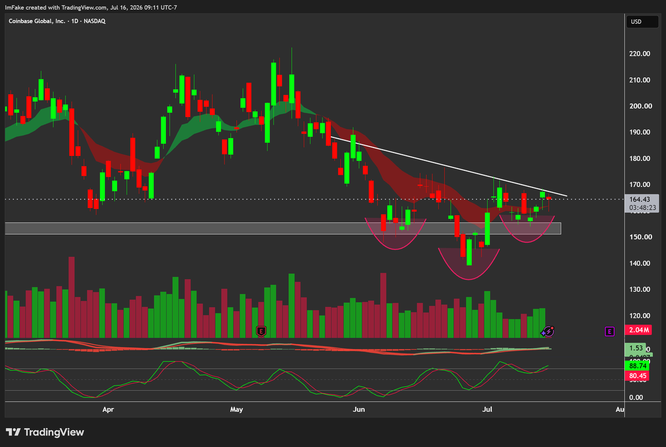Click the 140.00 price axis label
The width and height of the screenshot is (666, 447).
coord(640,263)
